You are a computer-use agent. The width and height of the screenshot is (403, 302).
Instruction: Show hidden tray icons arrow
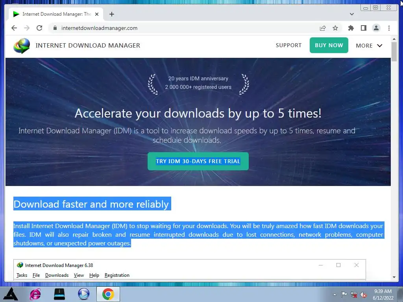(335, 295)
